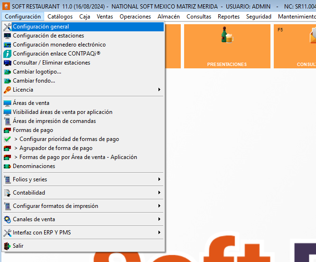Open the Consultas menu
This screenshot has height=262, width=316.
pos(199,17)
